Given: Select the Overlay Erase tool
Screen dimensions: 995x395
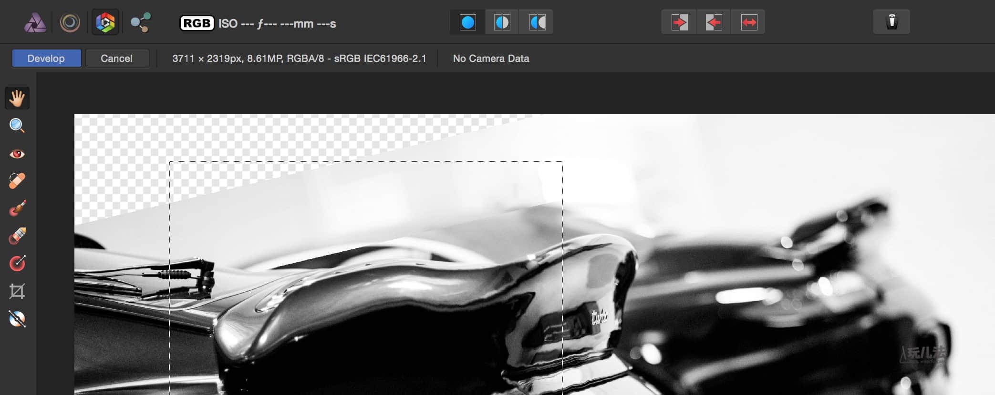Looking at the screenshot, I should (x=17, y=236).
